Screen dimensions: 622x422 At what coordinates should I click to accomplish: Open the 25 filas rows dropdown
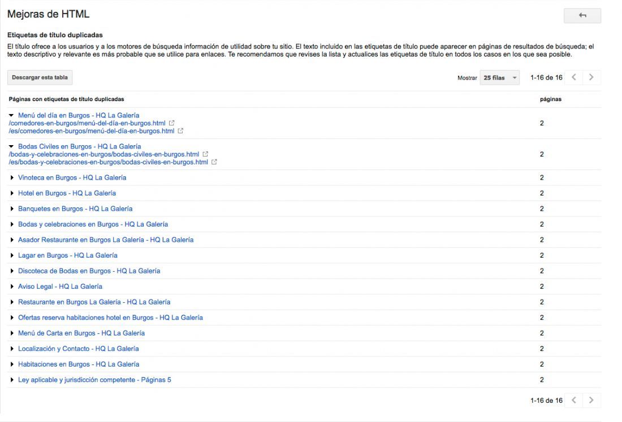coord(499,77)
